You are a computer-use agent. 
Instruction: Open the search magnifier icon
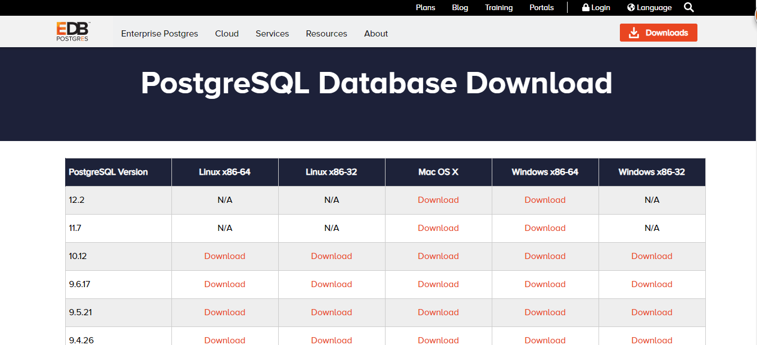(689, 7)
